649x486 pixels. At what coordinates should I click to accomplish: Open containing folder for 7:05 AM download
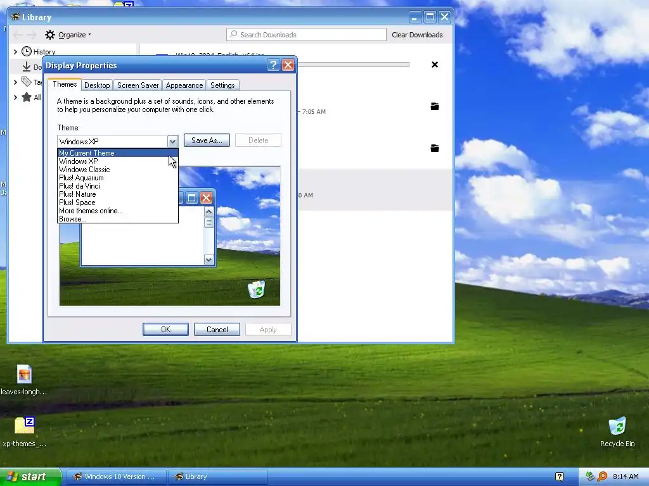point(435,106)
